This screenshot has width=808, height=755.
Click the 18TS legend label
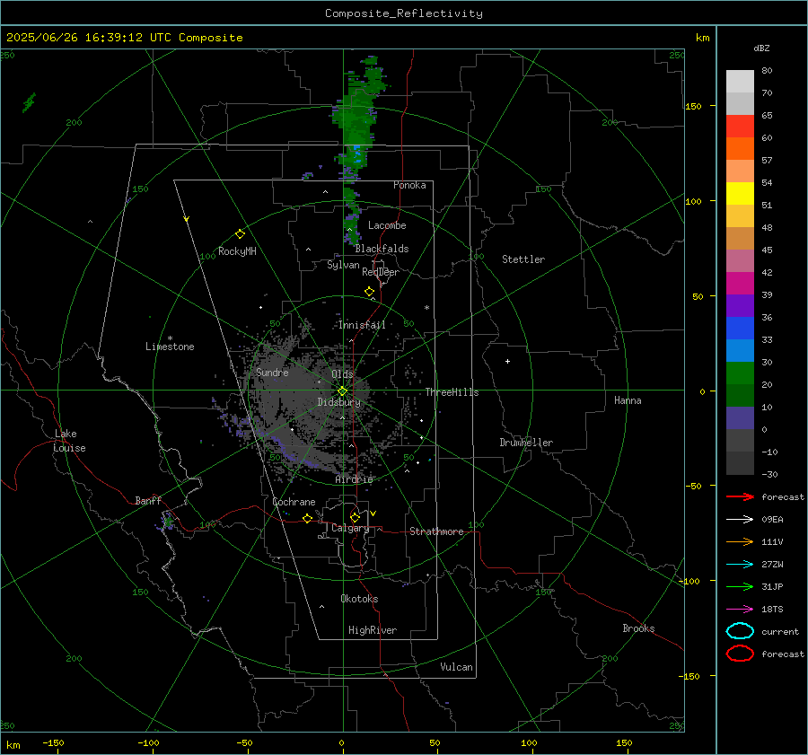(772, 610)
